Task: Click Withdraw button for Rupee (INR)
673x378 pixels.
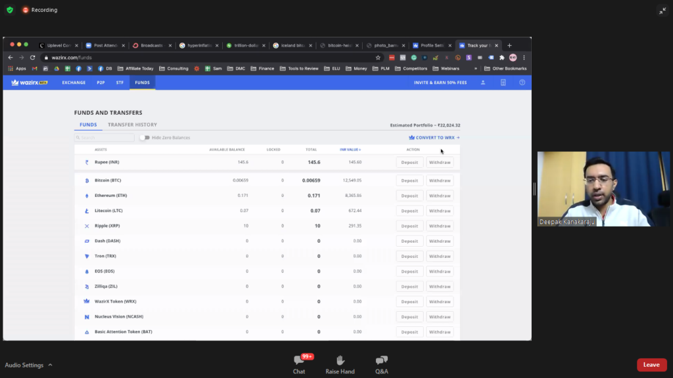Action: click(440, 162)
